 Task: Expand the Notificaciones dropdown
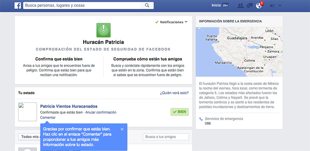[171, 22]
